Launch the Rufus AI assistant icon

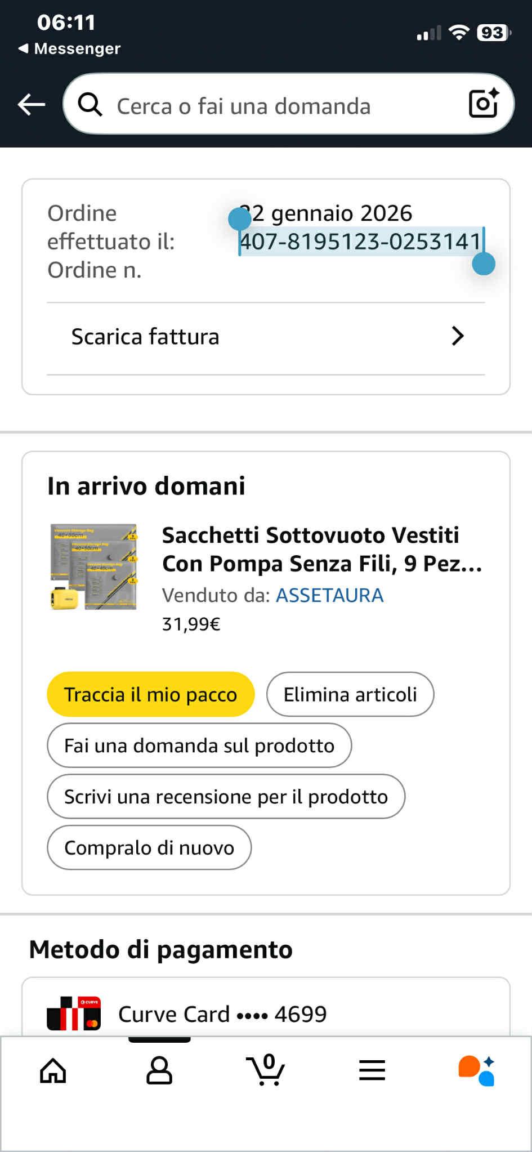click(x=477, y=1070)
